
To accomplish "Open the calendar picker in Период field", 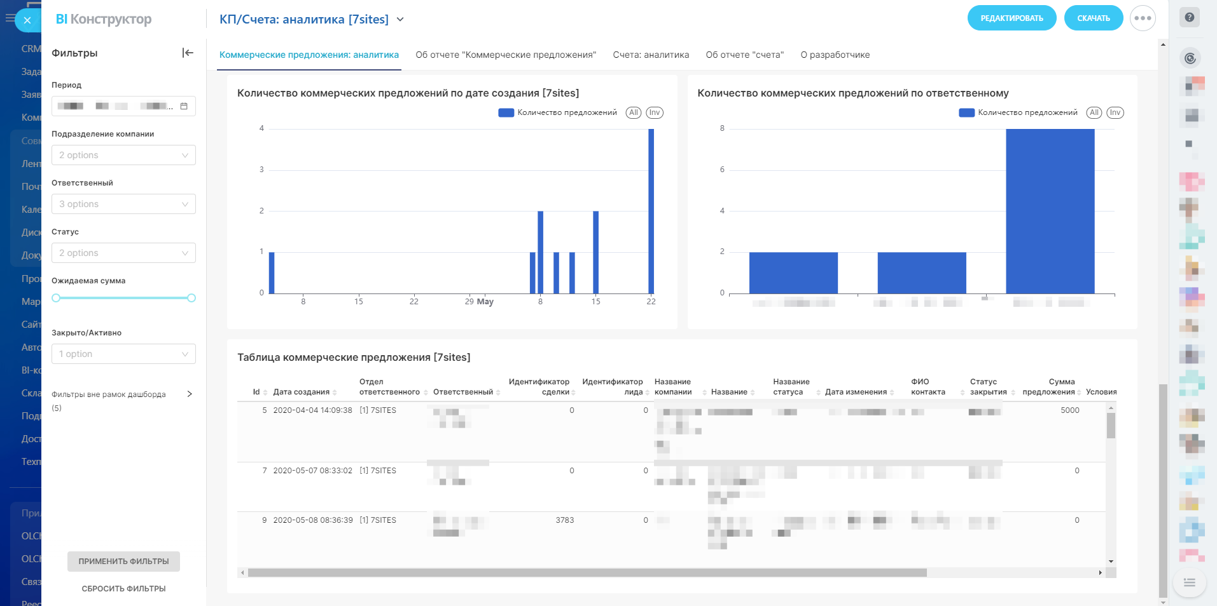I will click(x=184, y=106).
